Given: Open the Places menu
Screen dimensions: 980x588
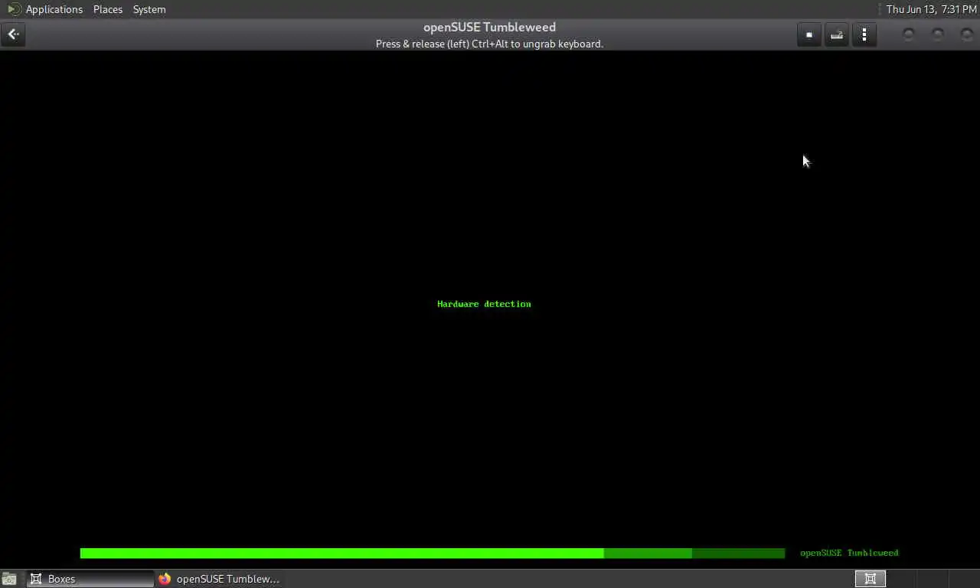Looking at the screenshot, I should (x=108, y=9).
